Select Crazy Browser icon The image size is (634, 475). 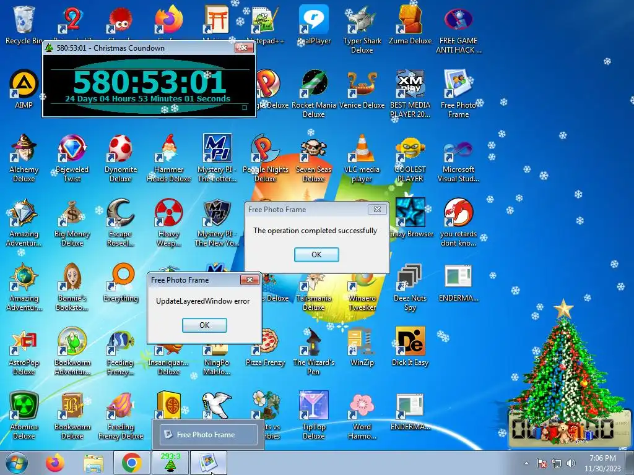[x=410, y=217]
